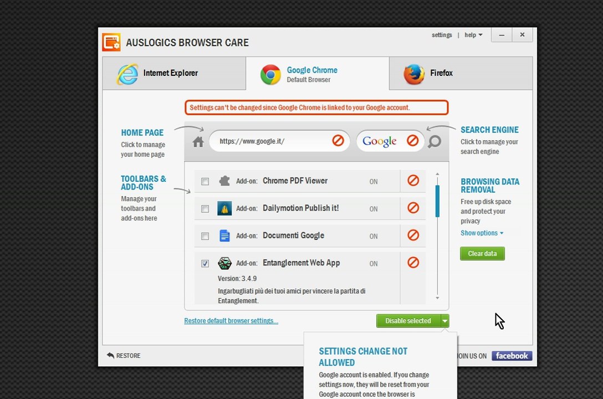Click the Auslogics Browser Care logo icon

pos(111,42)
